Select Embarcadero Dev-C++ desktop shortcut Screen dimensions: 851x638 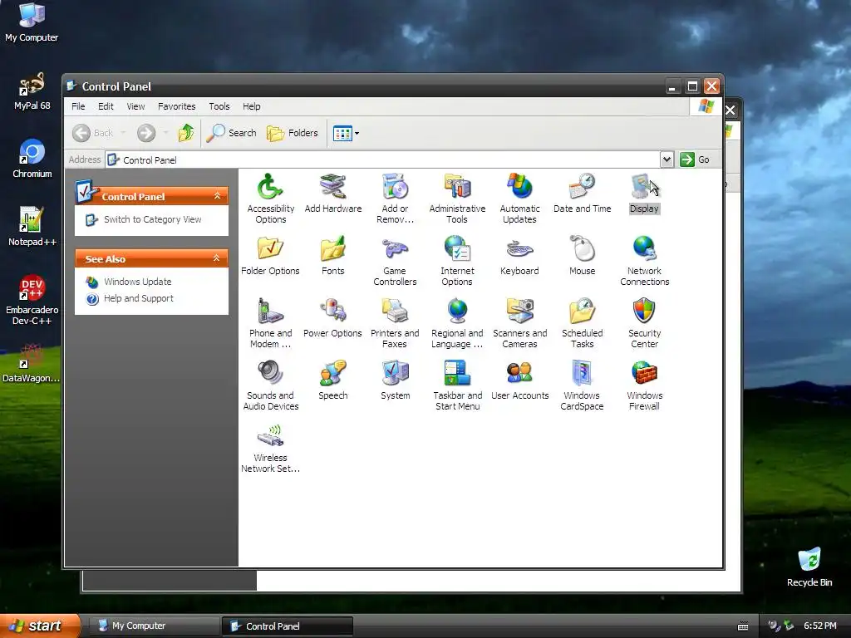(x=32, y=300)
